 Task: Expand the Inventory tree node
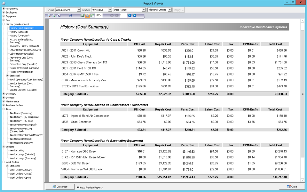pos(4,94)
